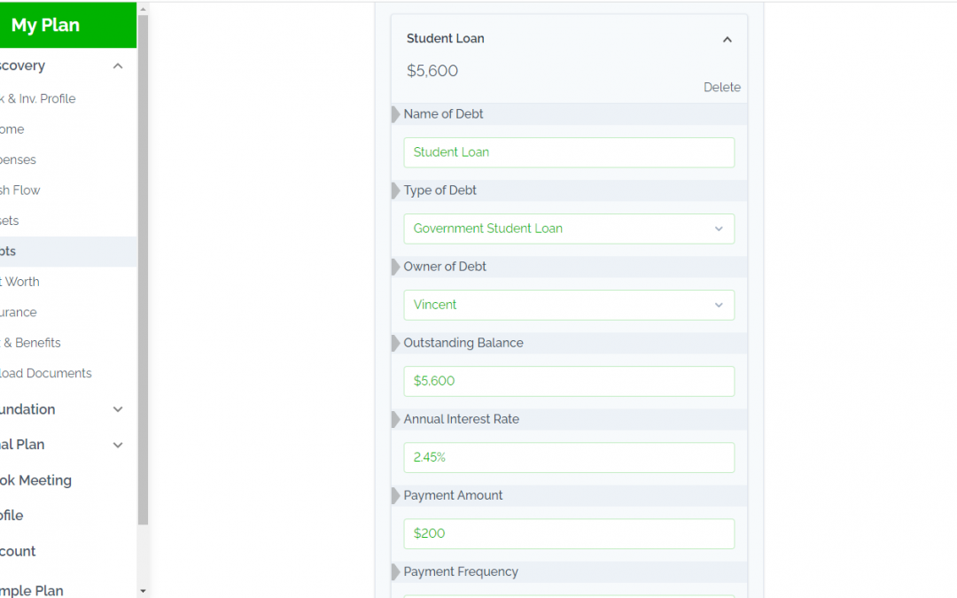
Task: Click the Annual Interest Rate 2.45% field
Action: point(569,458)
